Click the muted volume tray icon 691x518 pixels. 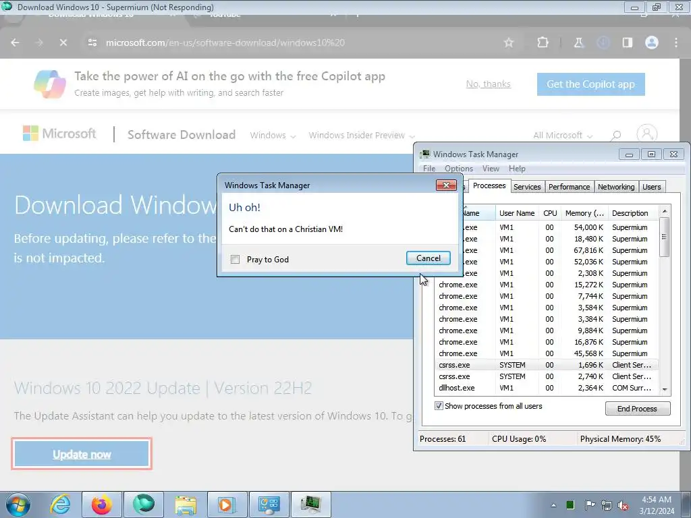623,505
